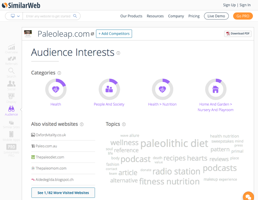
Task: Click the Health category heart icon
Action: click(x=56, y=89)
